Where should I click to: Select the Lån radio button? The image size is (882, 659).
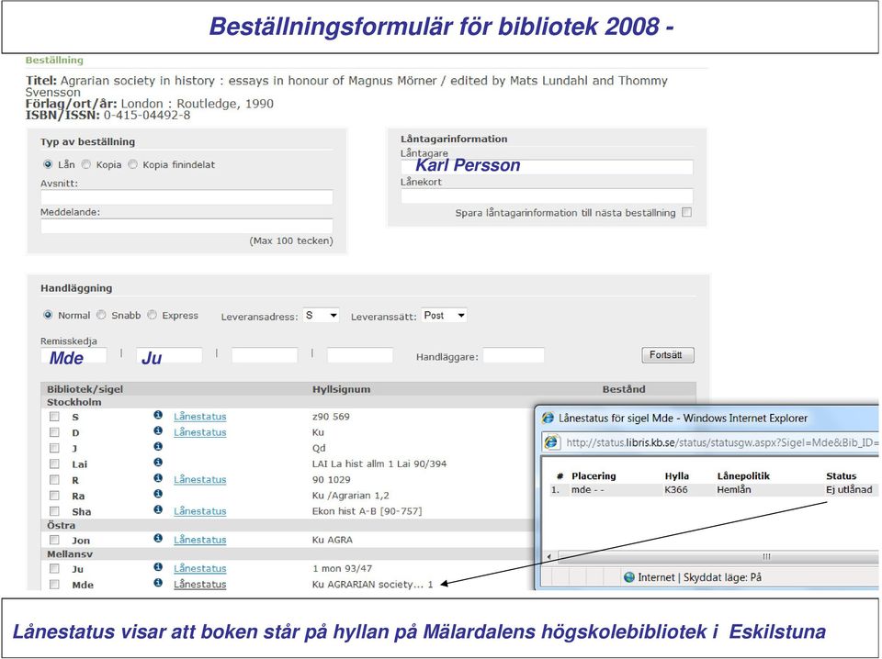click(48, 164)
